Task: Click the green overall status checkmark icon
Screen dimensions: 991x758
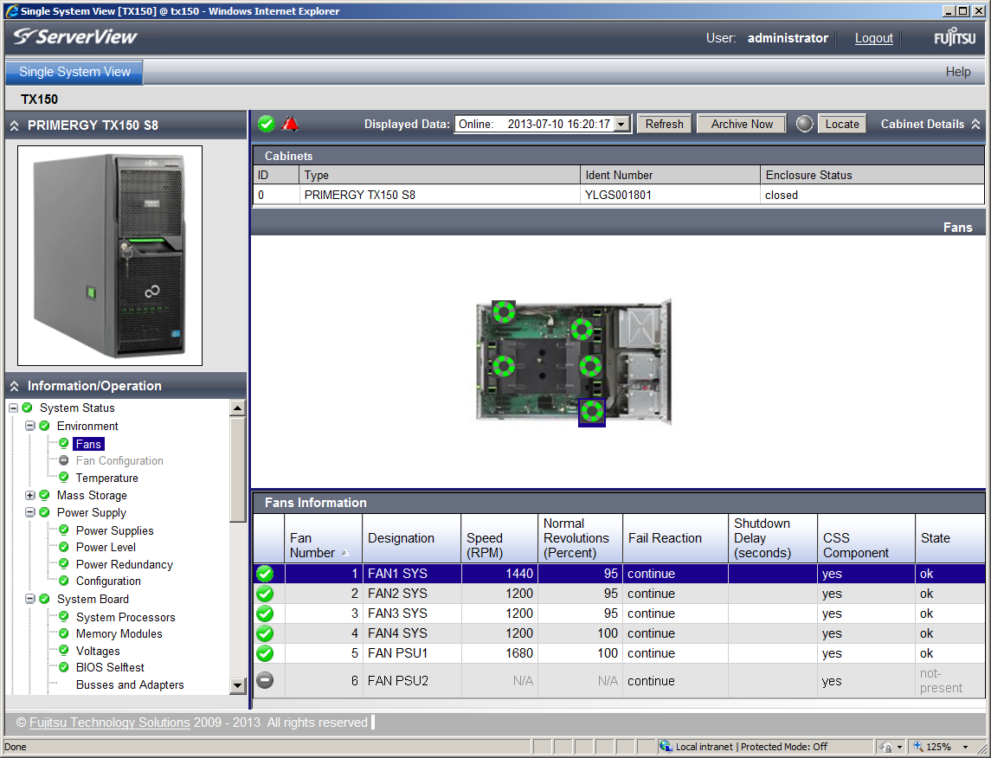Action: (x=267, y=124)
